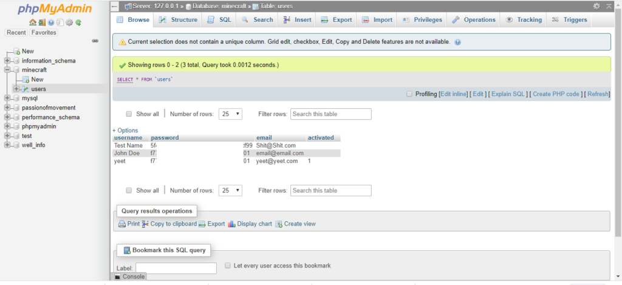
Task: Click the Database: minecraft breadcrumb link
Action: point(219,6)
